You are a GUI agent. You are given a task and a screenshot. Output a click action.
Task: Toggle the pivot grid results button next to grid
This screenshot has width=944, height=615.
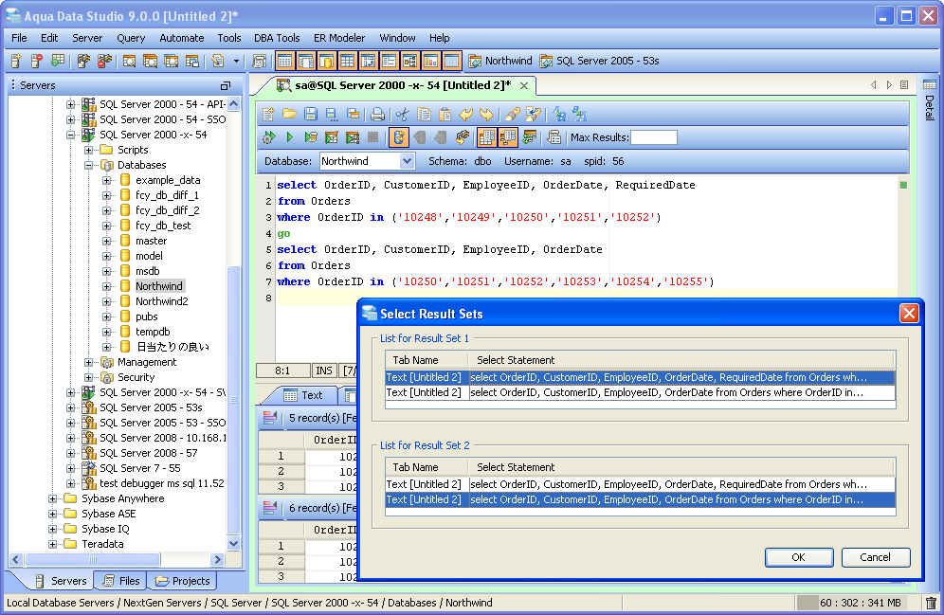tap(507, 137)
